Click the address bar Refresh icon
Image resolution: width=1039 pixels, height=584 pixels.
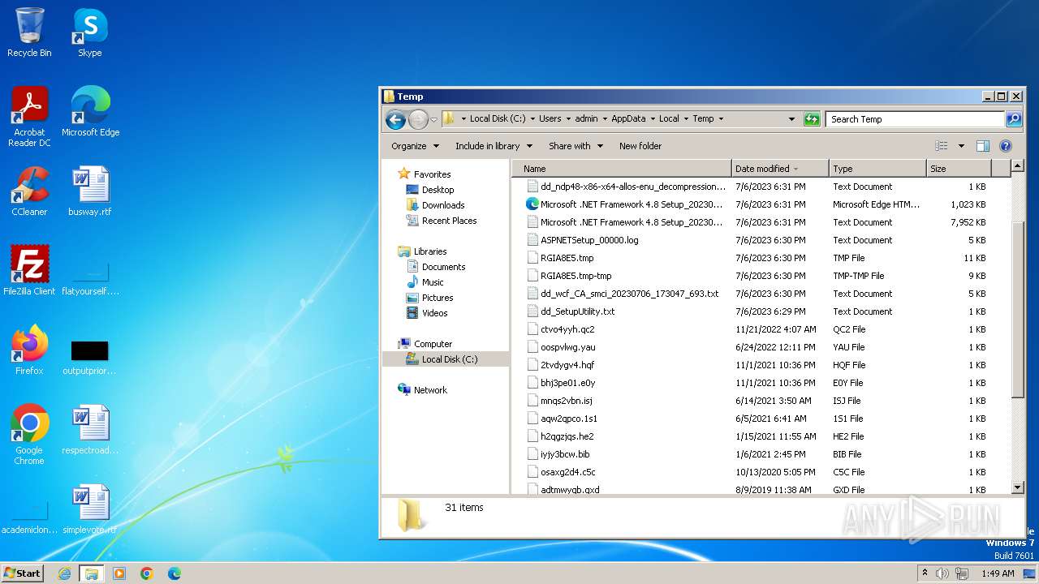pos(812,119)
